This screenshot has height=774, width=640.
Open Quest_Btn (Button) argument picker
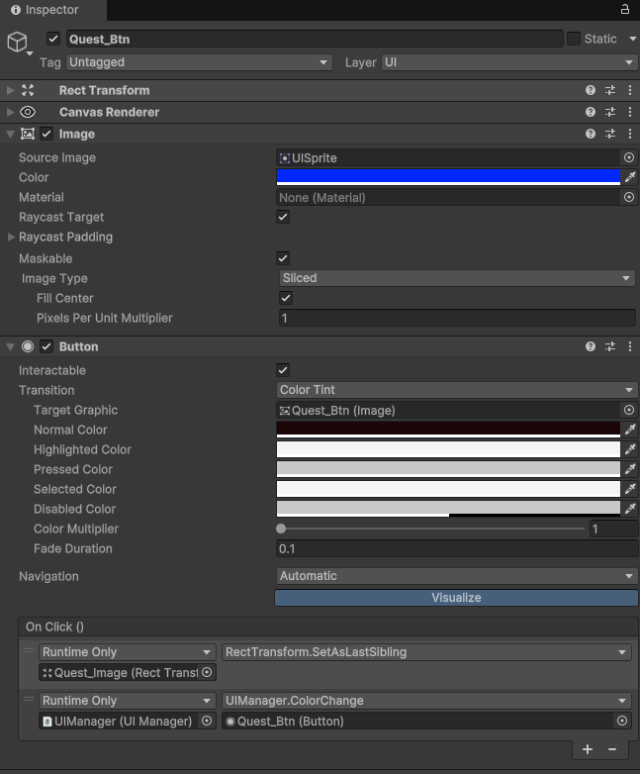(x=622, y=721)
